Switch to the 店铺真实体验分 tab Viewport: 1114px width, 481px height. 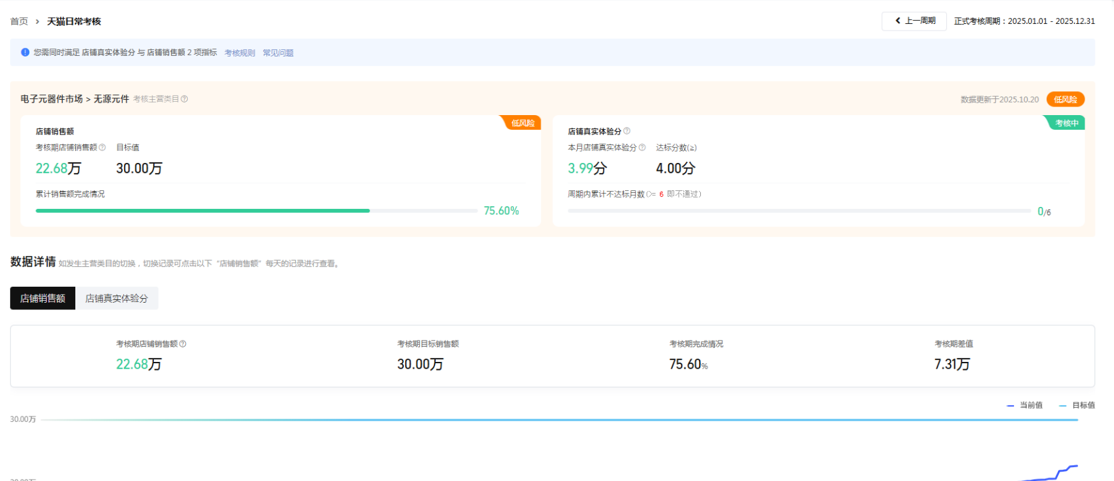coord(117,299)
